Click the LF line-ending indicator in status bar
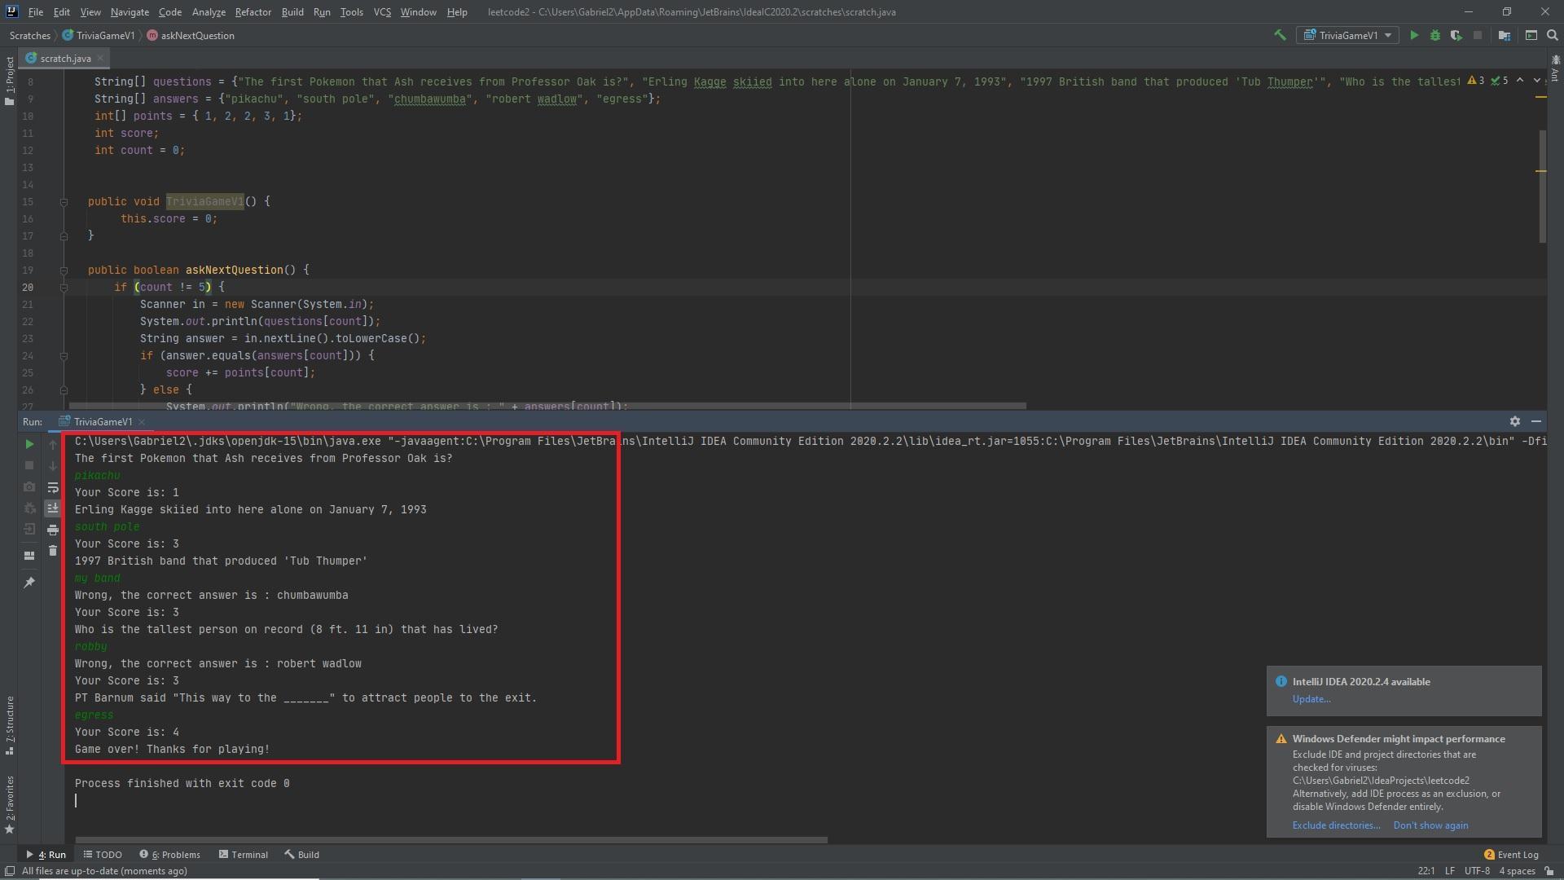The image size is (1564, 880). [x=1450, y=871]
